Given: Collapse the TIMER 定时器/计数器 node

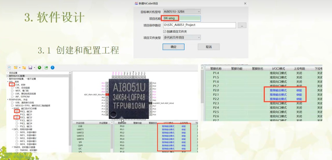Looking at the screenshot, I should point(12,147).
